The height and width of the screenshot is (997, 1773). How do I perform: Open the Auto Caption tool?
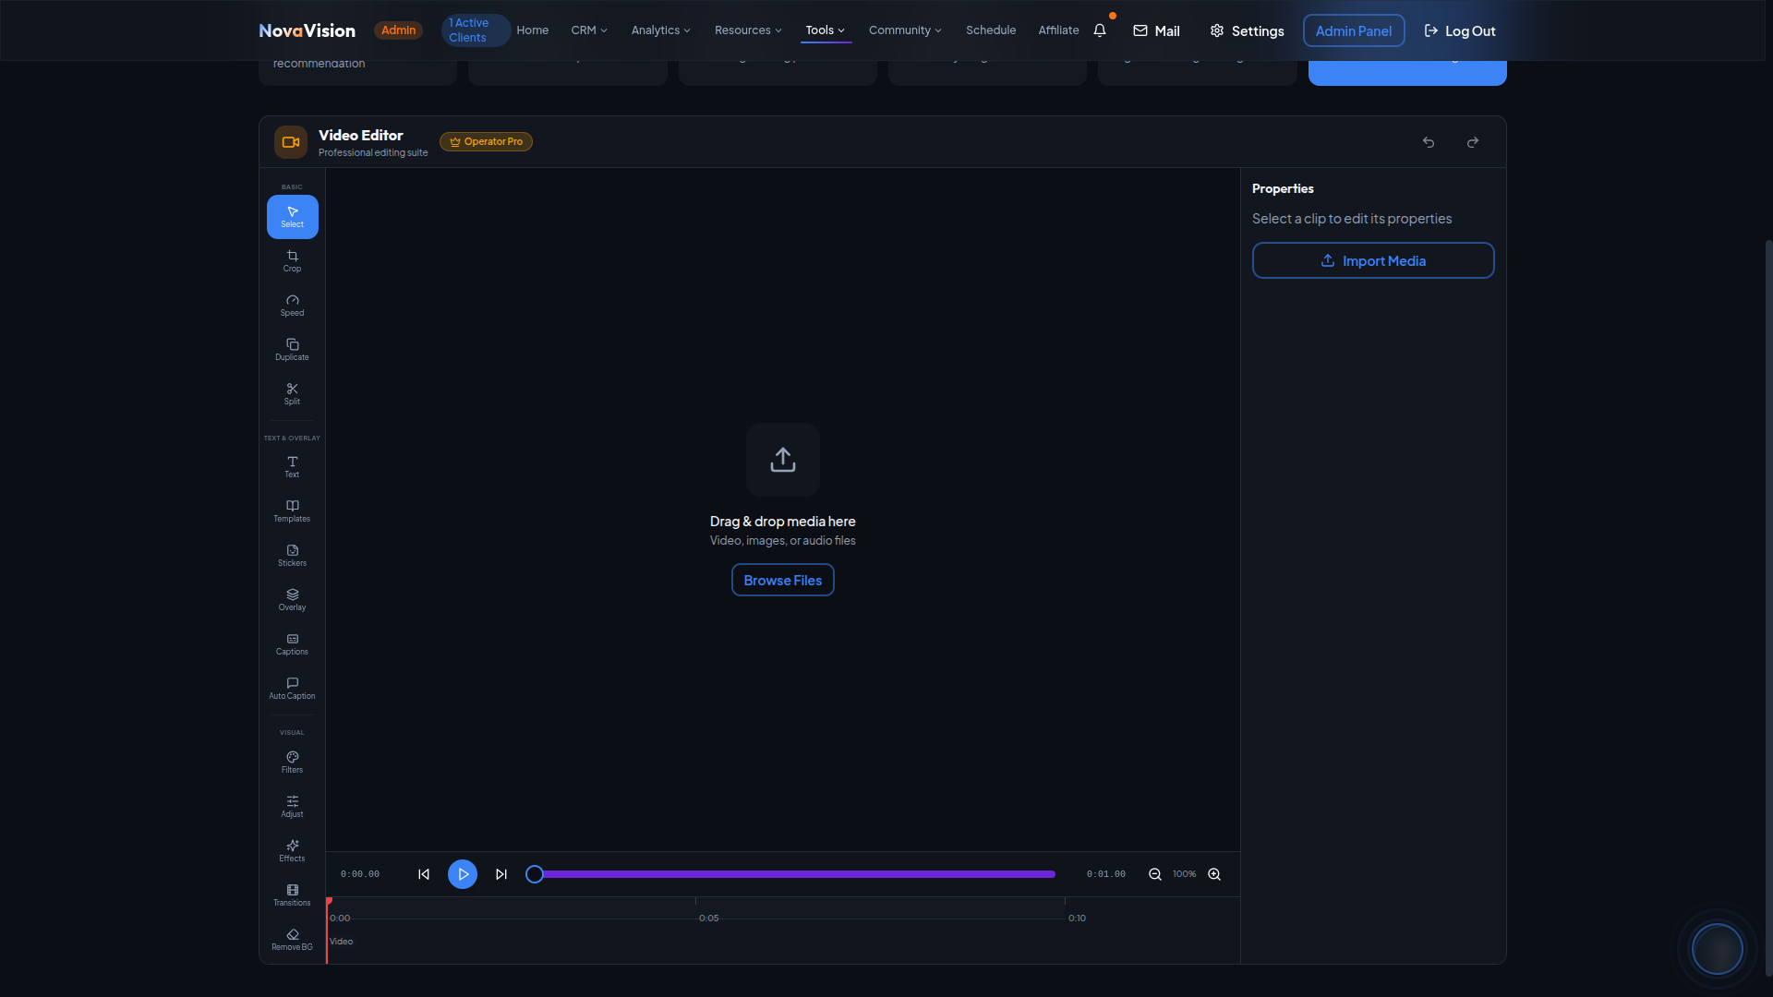click(292, 689)
